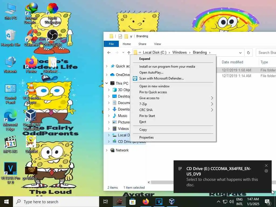276x207 pixels.
Task: Collapse This PC tree node
Action: 107,83
